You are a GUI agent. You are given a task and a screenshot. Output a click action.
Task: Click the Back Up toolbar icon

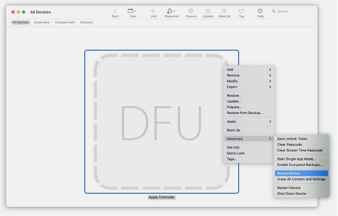point(224,11)
